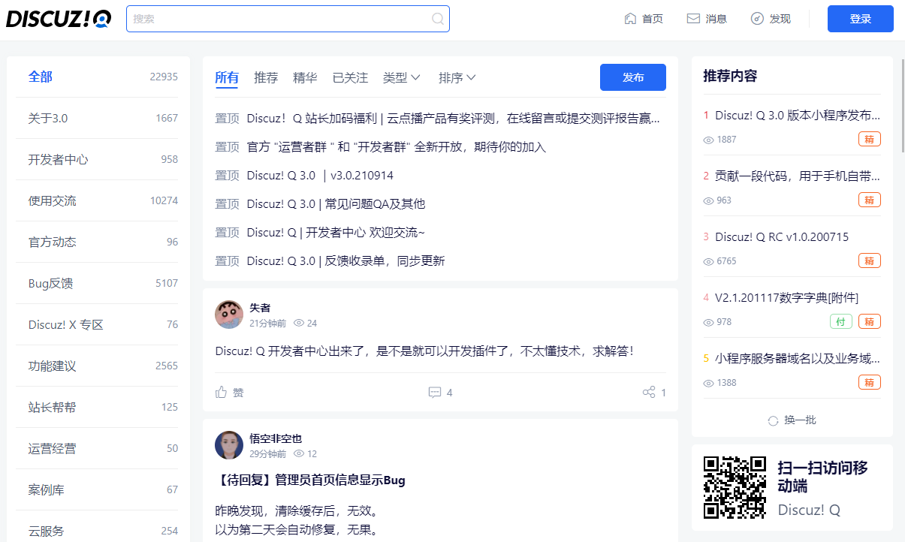Click the 发布 publish button
The height and width of the screenshot is (542, 905).
[633, 77]
